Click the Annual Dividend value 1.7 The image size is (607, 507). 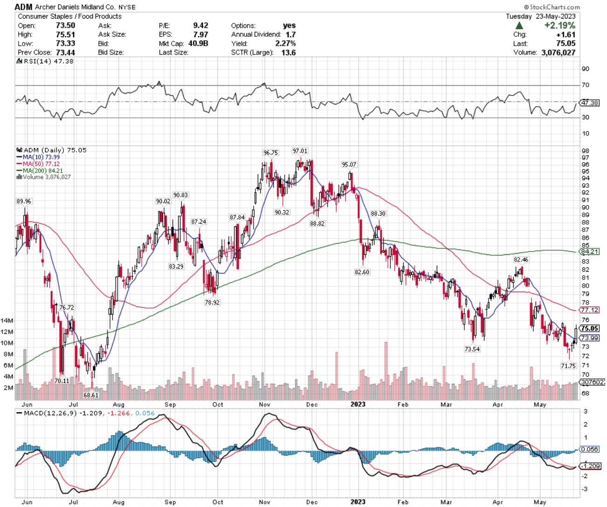[x=290, y=34]
